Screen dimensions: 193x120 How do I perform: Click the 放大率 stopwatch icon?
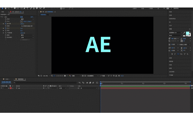point(6,24)
